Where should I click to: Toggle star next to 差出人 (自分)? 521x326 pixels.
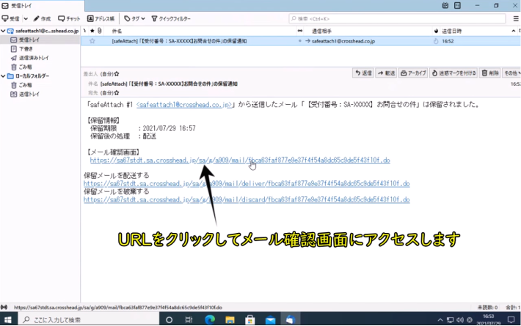pos(117,74)
